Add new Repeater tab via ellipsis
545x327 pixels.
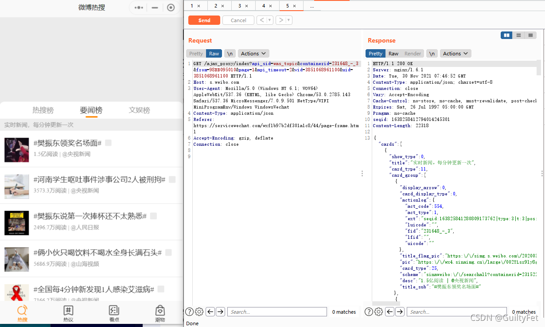(312, 6)
